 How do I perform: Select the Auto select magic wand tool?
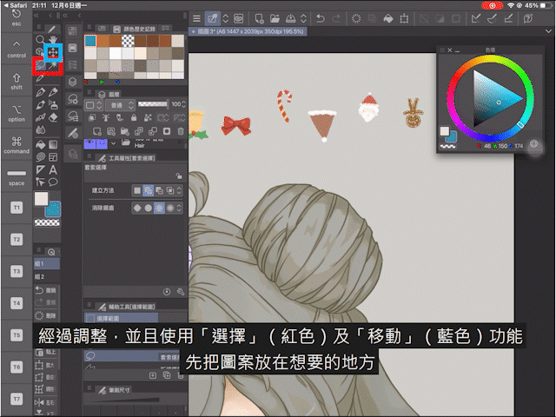coord(54,66)
